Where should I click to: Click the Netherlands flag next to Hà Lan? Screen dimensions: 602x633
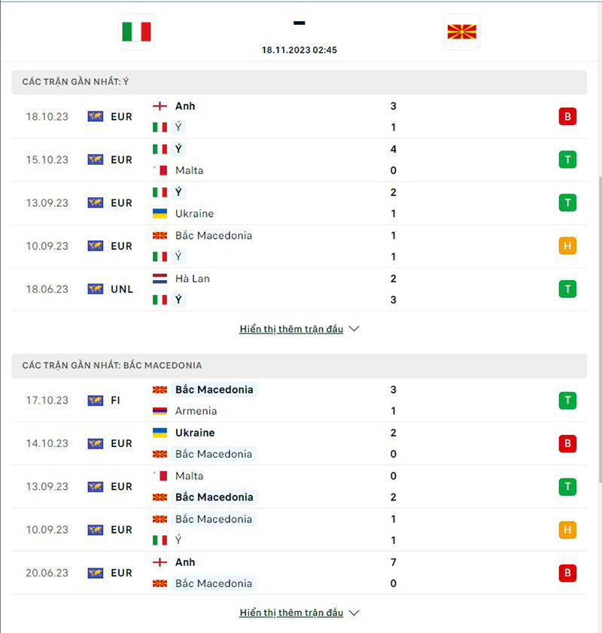coord(160,278)
